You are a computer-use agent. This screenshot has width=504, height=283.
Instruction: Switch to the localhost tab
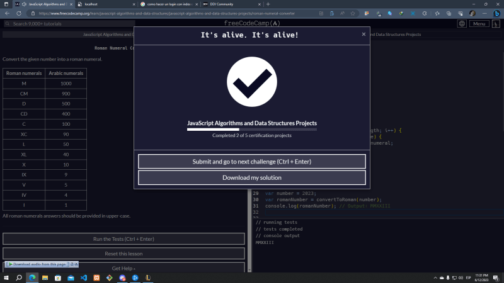106,4
